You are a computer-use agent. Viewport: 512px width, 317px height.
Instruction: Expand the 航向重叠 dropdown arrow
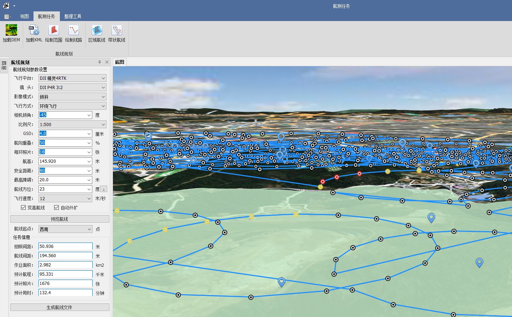[x=89, y=143]
